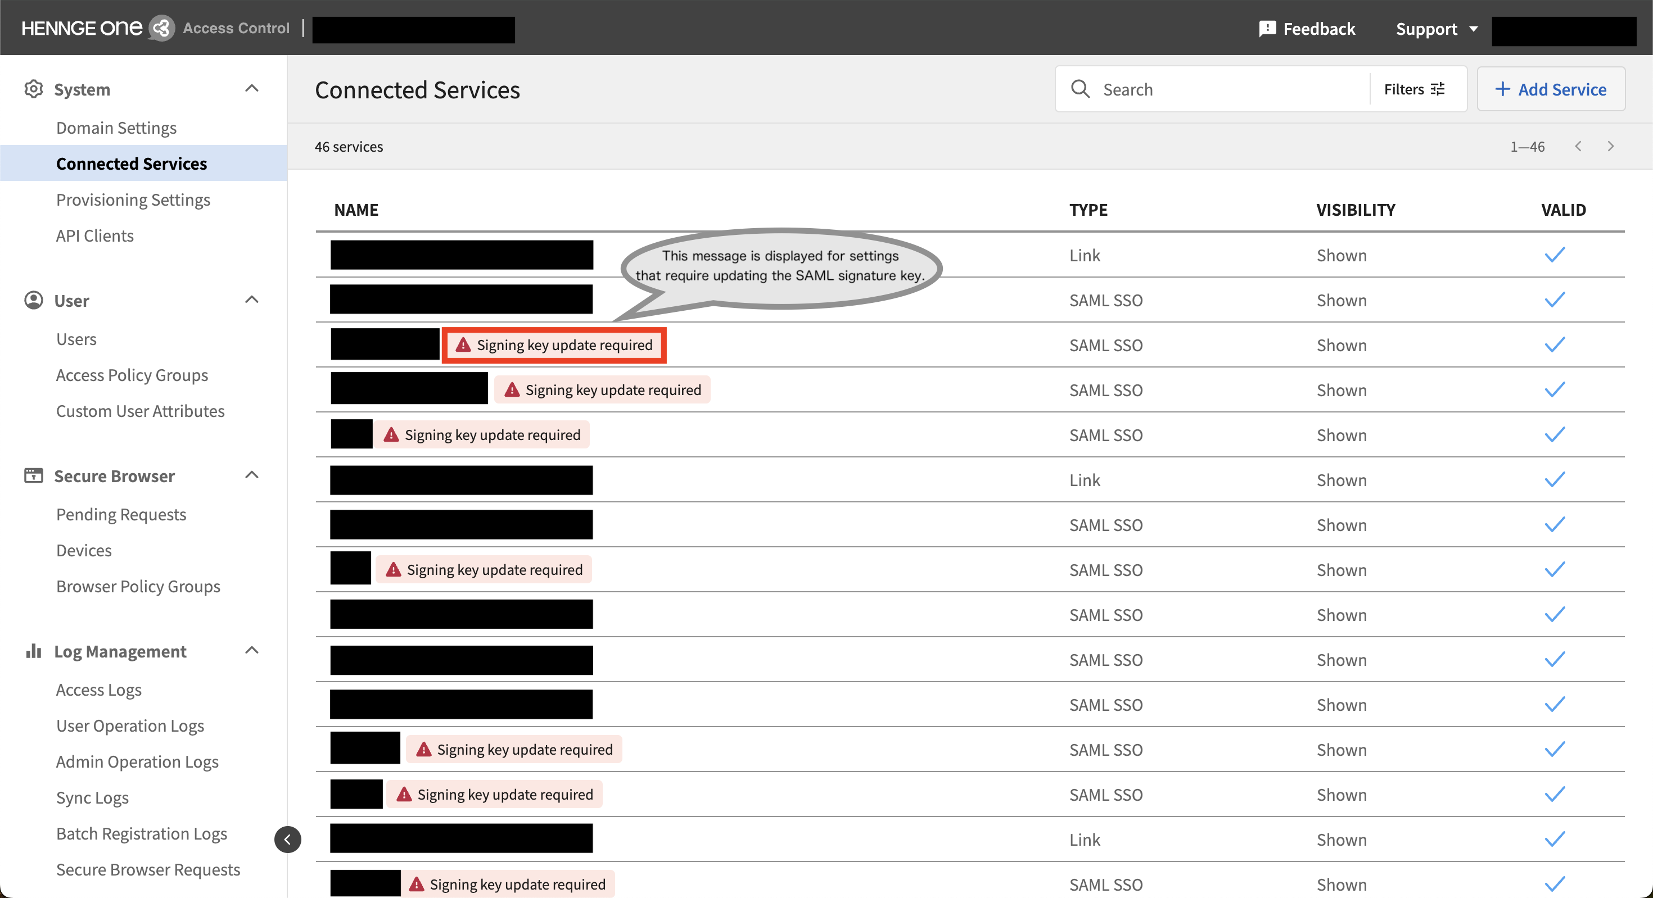Open the Support dropdown menu
Image resolution: width=1653 pixels, height=898 pixels.
(1437, 29)
